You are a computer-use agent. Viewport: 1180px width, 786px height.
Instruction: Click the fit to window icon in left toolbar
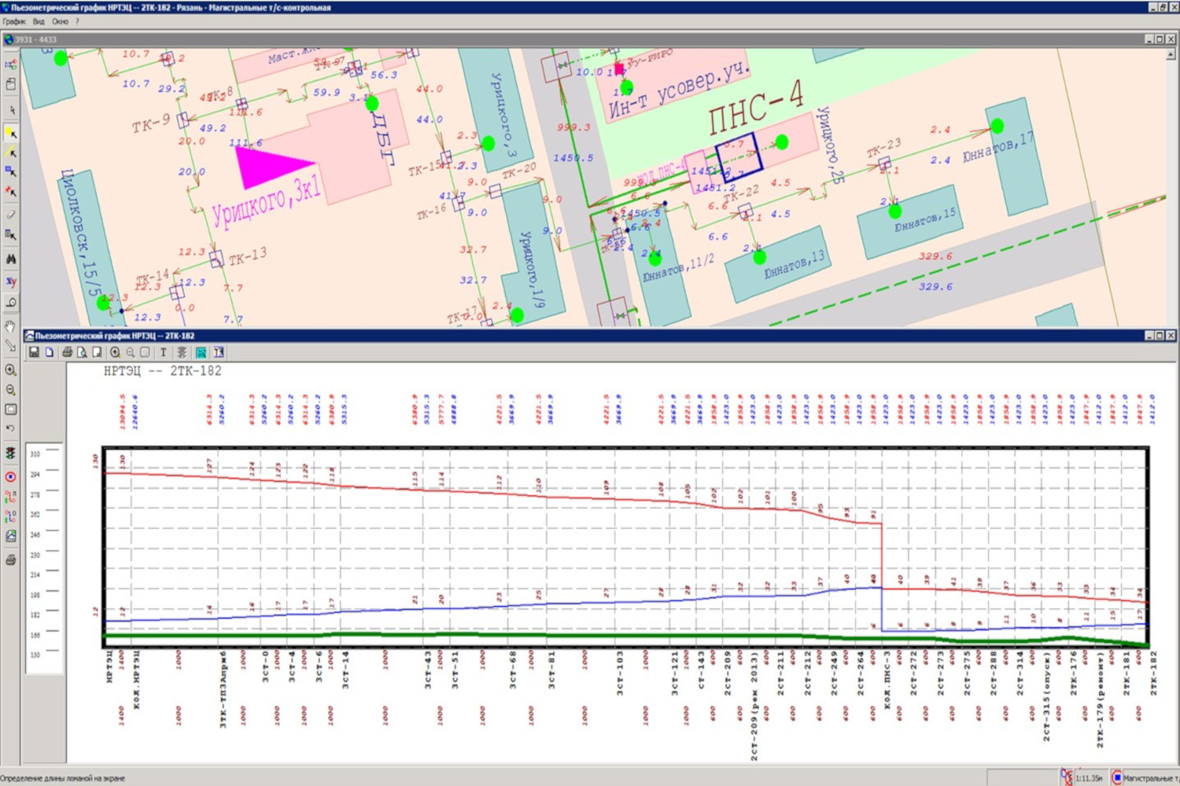(11, 410)
